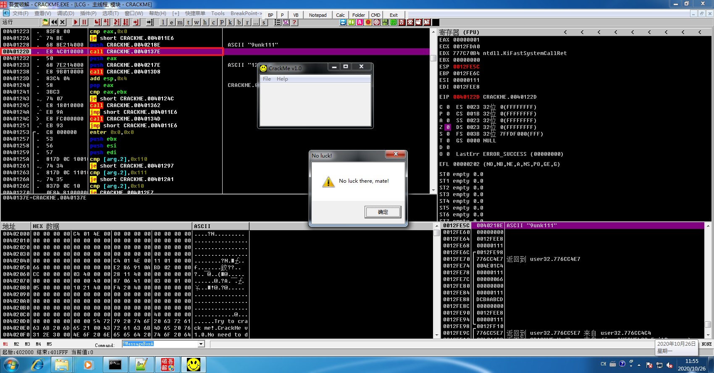This screenshot has width=714, height=373.
Task: Launch Calc from shortcut bar
Action: point(340,15)
